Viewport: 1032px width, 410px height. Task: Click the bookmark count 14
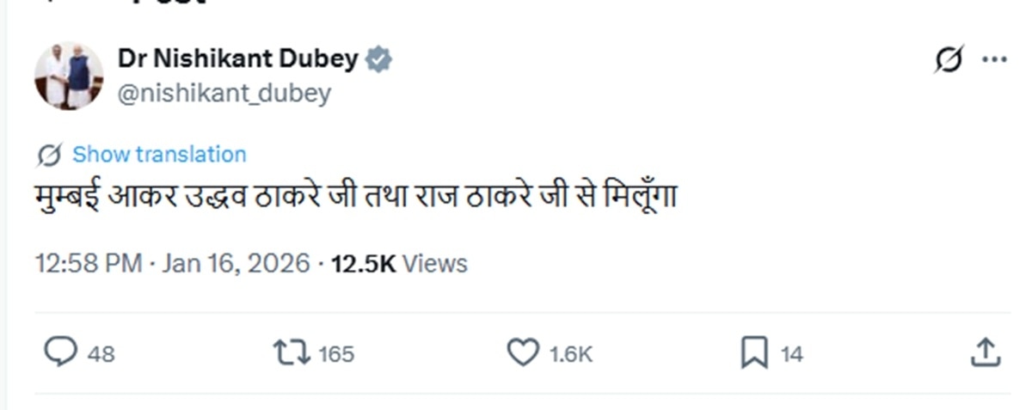(791, 353)
